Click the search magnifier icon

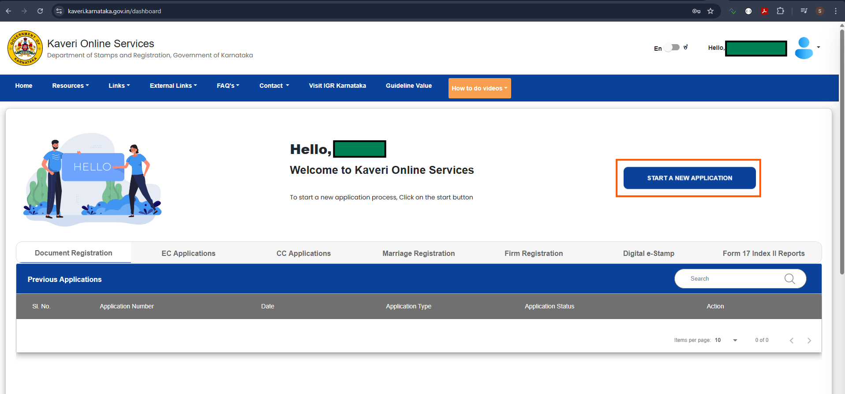pyautogui.click(x=790, y=279)
